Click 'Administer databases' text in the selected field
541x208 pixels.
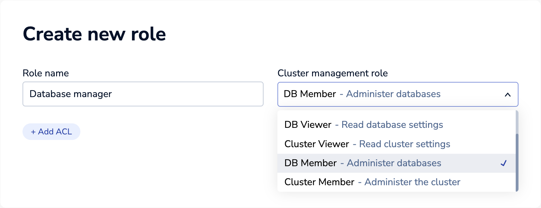[393, 94]
